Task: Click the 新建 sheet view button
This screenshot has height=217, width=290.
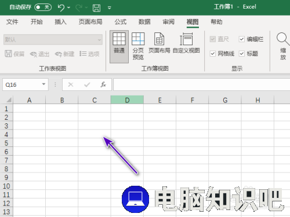Action: pos(64,54)
